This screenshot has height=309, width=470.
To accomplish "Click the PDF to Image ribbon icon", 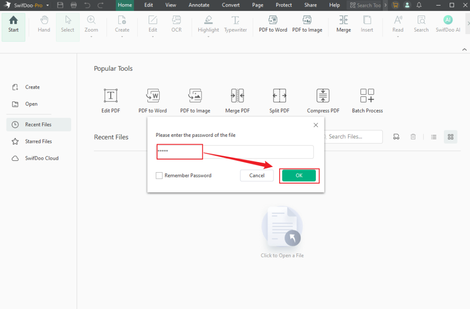I will pos(307,24).
